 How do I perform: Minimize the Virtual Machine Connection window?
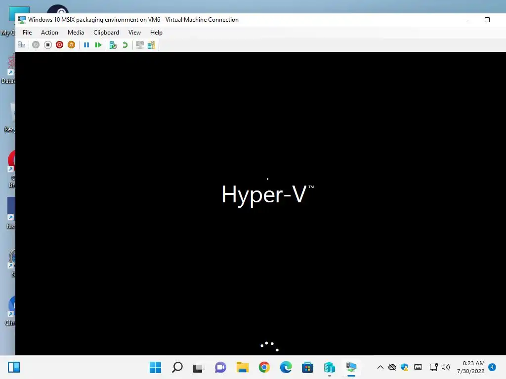465,20
